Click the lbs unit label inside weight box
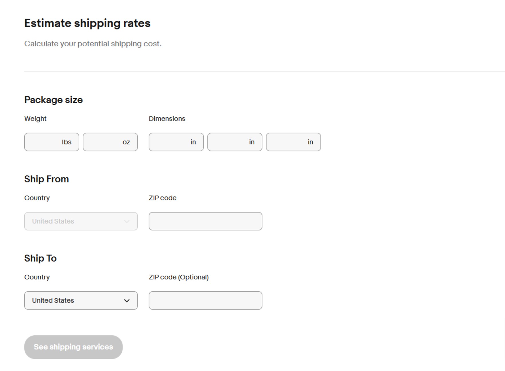The height and width of the screenshot is (371, 505). 67,142
